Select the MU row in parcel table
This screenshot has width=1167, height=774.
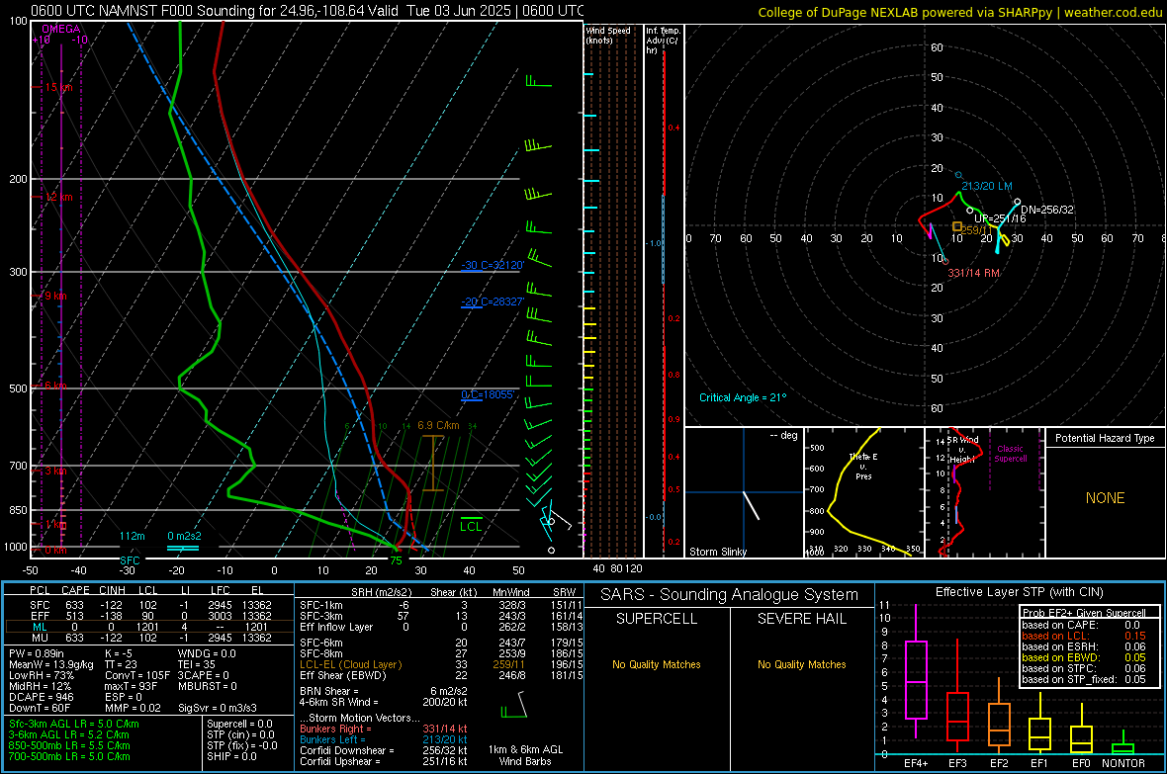150,638
